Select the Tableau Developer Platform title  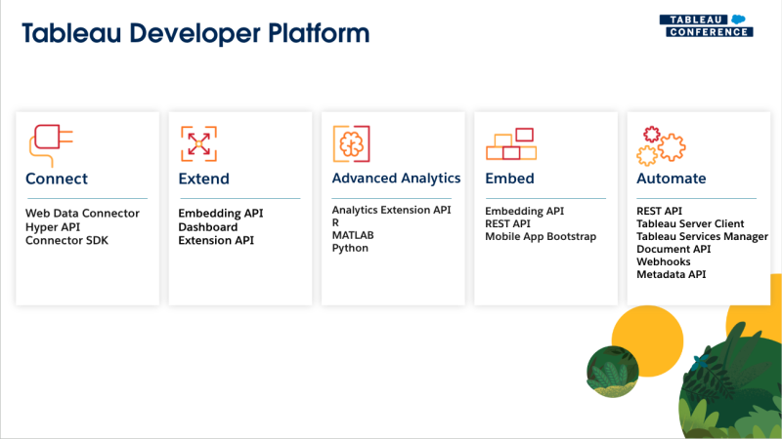coord(195,34)
